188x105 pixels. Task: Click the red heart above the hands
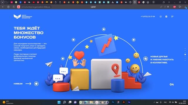coord(79,55)
